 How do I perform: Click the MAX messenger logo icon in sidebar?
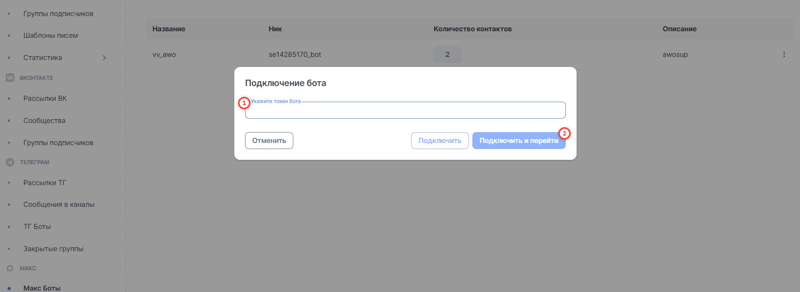[10, 268]
